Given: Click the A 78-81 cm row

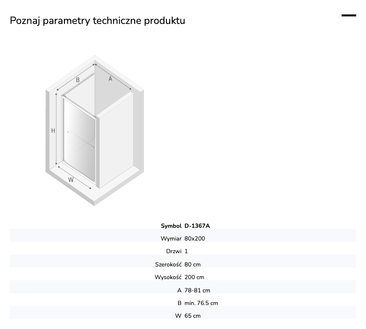Looking at the screenshot, I should 183,290.
